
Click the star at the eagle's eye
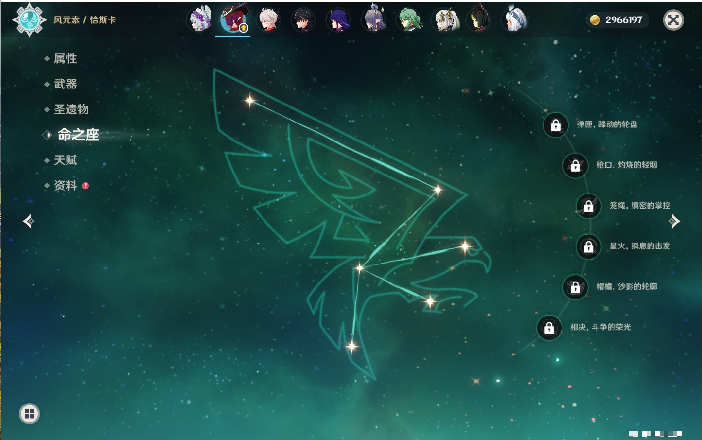[465, 246]
